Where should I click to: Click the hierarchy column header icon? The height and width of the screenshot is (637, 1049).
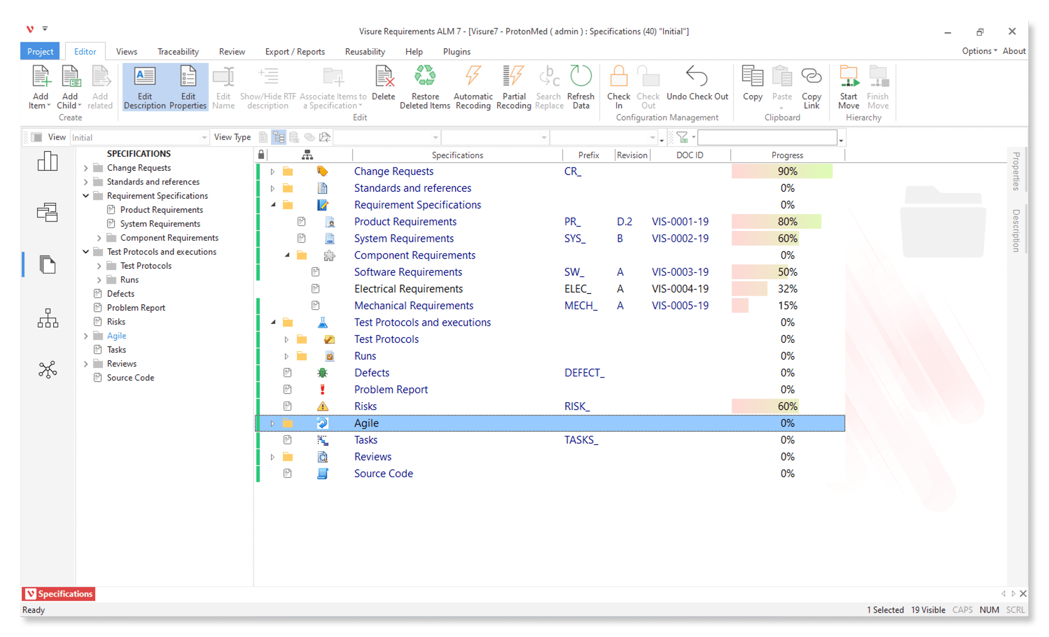coord(307,155)
